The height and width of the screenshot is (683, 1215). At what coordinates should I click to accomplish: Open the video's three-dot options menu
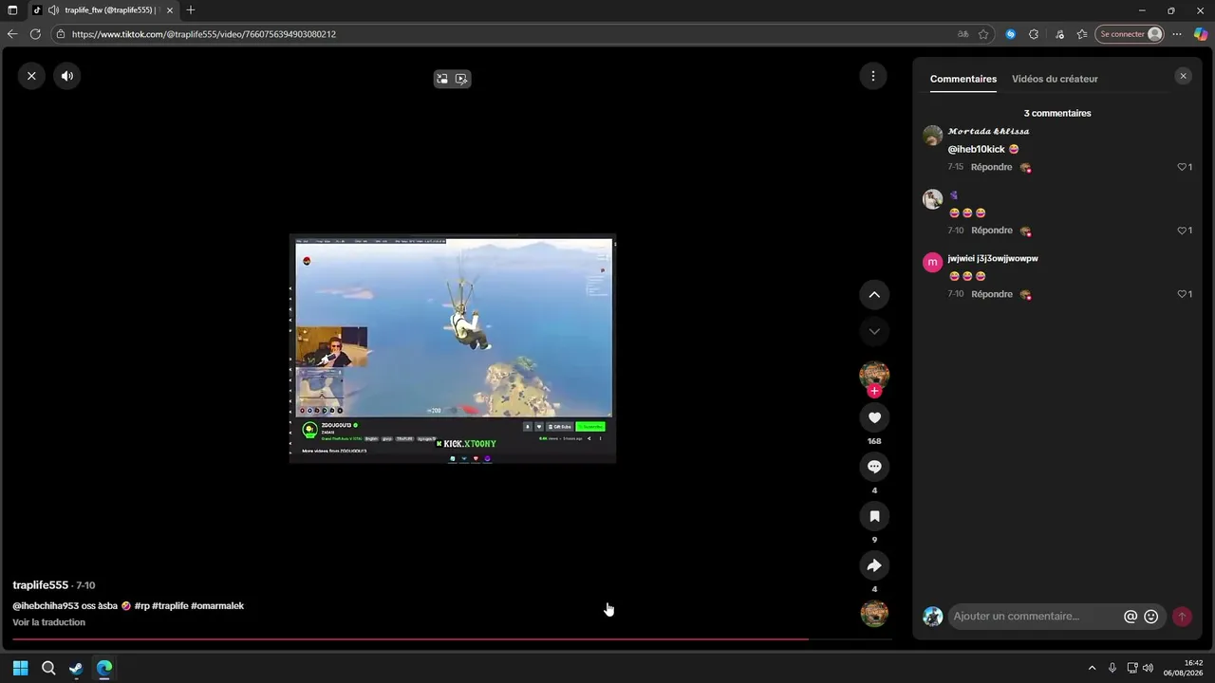(872, 76)
